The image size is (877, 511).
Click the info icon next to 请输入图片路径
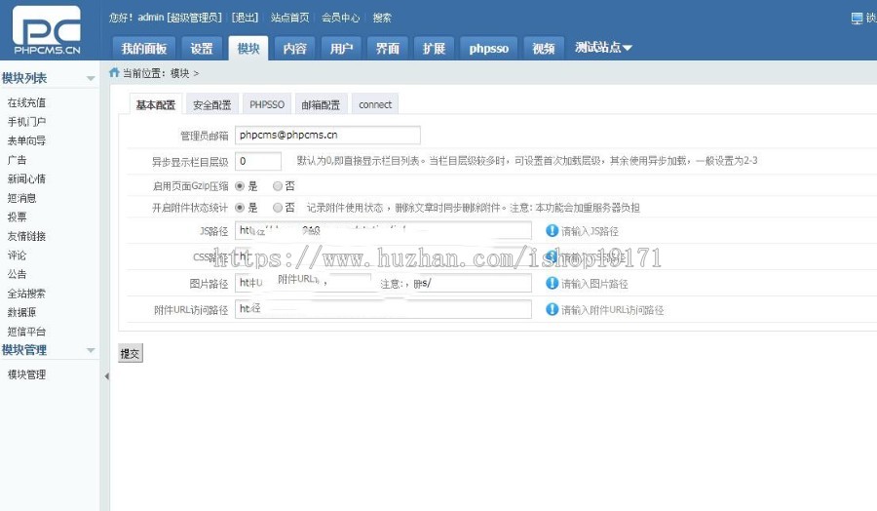[553, 283]
